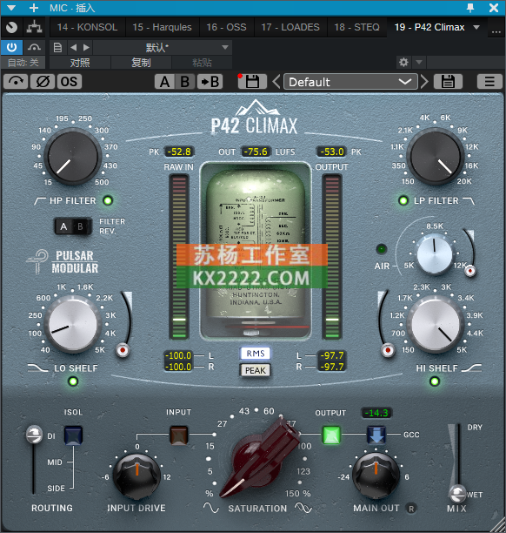Copy A to B with arrow-B button

210,82
